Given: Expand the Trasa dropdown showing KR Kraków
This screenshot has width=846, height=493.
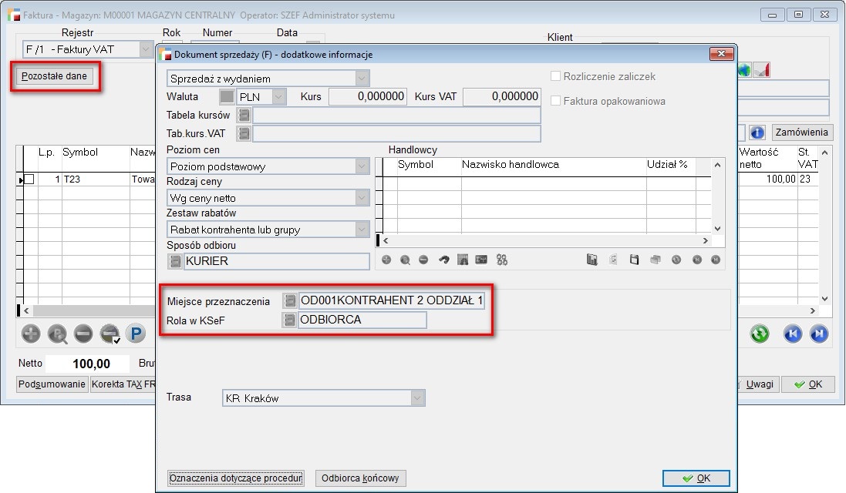Looking at the screenshot, I should 417,398.
